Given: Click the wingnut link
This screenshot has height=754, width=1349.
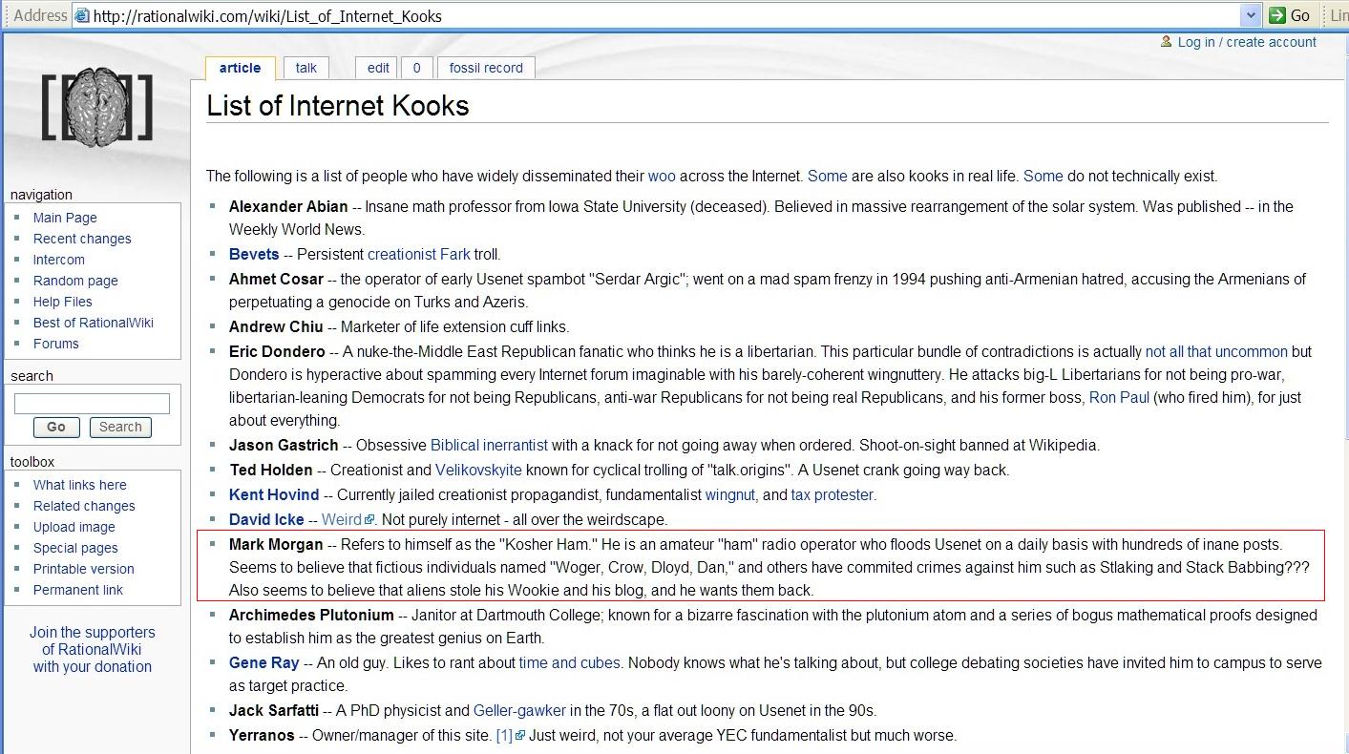Looking at the screenshot, I should tap(730, 494).
